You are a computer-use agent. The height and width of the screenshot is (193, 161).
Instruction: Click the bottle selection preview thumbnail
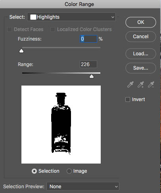click(x=61, y=125)
